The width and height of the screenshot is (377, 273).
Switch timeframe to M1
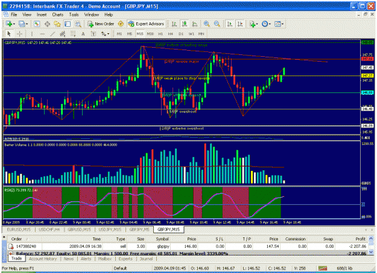119,34
